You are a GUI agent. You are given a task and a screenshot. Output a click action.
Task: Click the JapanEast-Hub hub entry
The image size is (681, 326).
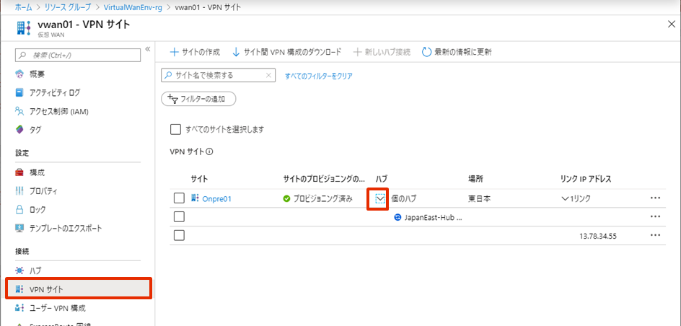pyautogui.click(x=433, y=218)
